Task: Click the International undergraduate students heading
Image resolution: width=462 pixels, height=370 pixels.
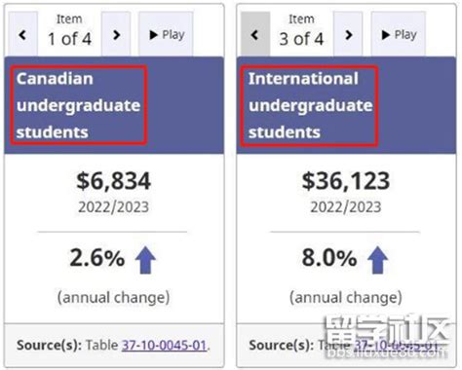Action: click(x=310, y=105)
